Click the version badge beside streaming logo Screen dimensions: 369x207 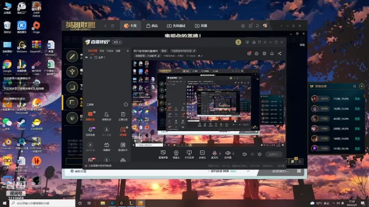(x=117, y=42)
